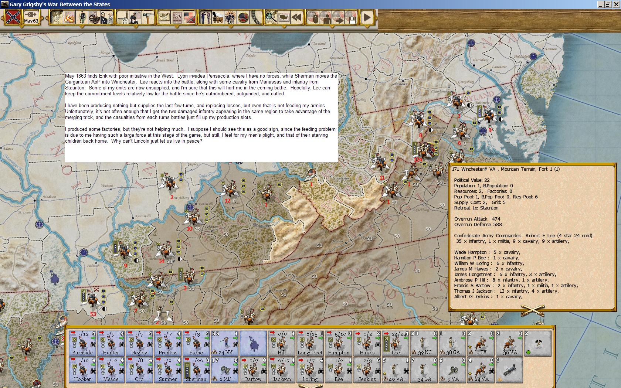
Task: Click the Robert E Lee commander line
Action: (523, 235)
